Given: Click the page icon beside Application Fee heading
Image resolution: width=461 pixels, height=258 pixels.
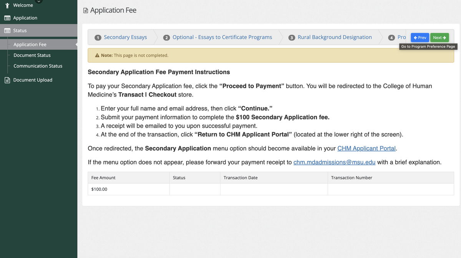Looking at the screenshot, I should tap(86, 11).
